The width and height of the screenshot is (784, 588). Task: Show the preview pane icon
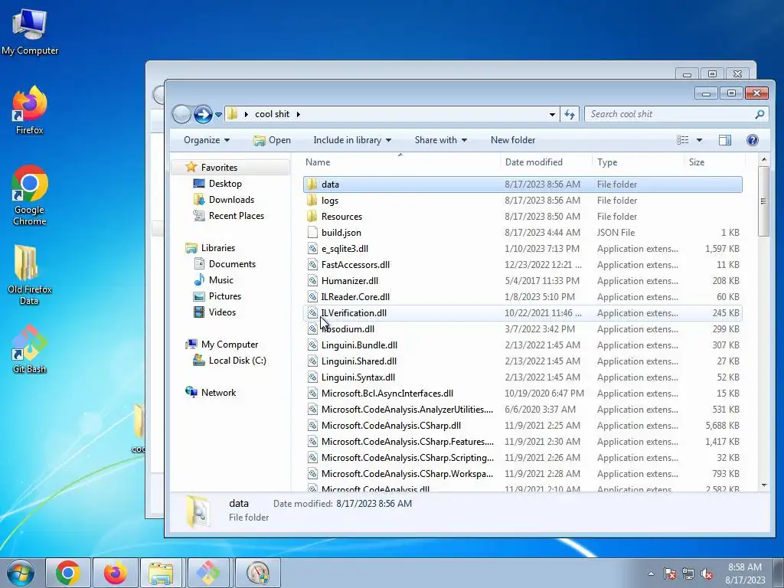coord(725,141)
